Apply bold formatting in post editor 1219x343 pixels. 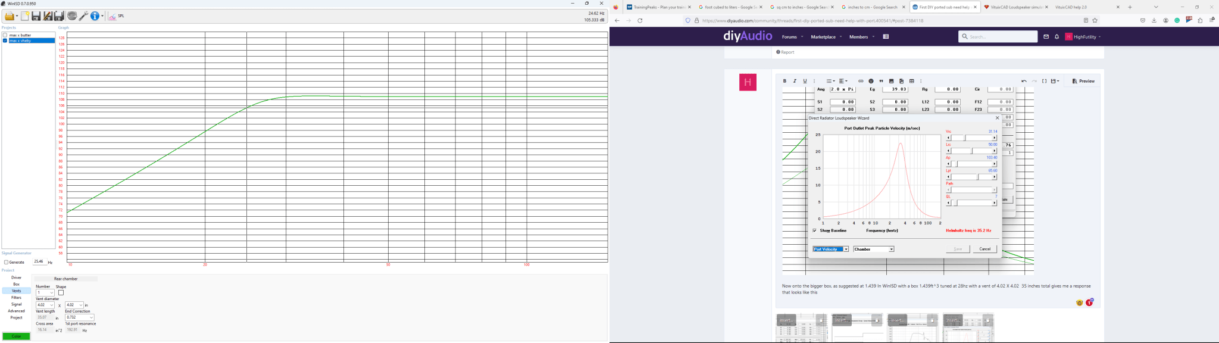point(784,81)
